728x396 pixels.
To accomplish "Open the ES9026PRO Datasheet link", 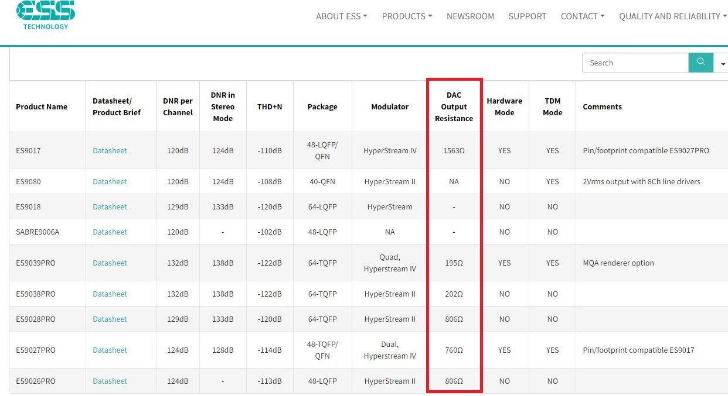I will (x=110, y=381).
